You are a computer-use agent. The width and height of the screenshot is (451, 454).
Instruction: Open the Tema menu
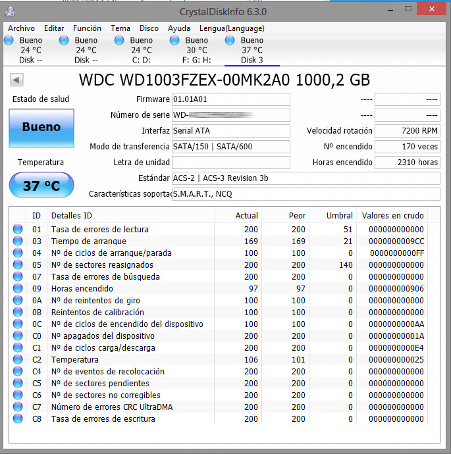pyautogui.click(x=120, y=28)
